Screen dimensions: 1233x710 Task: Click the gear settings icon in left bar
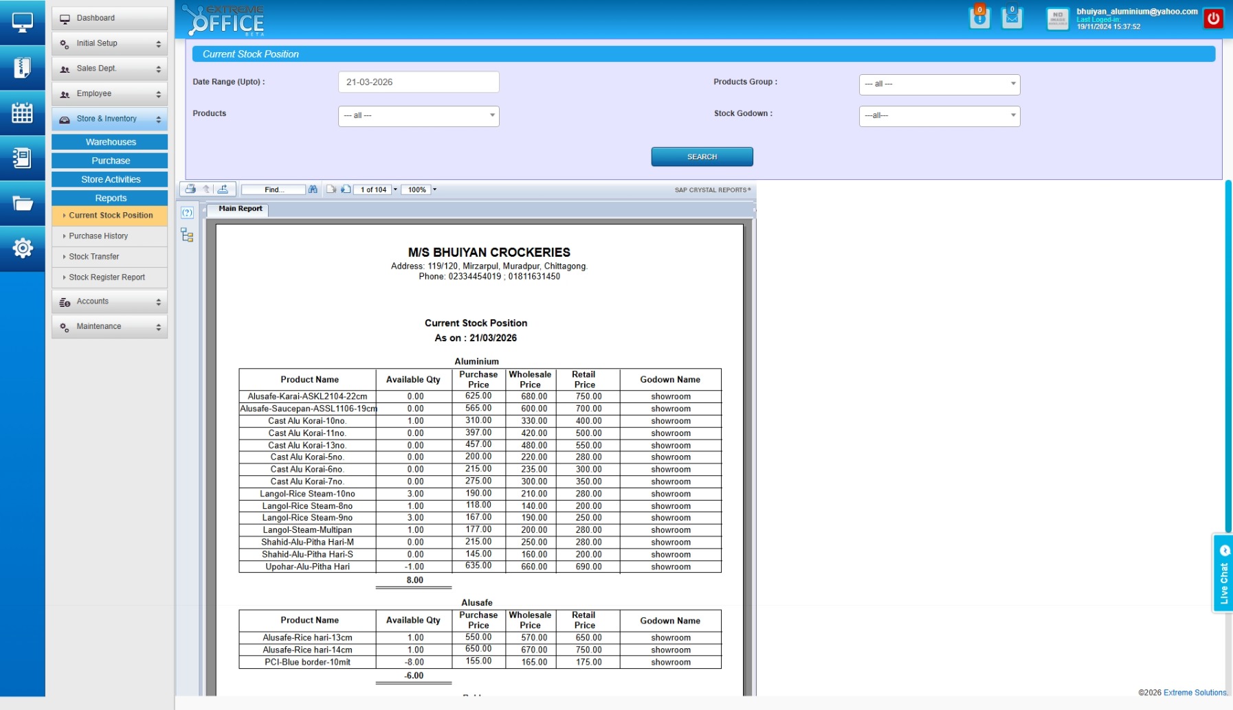(x=22, y=248)
